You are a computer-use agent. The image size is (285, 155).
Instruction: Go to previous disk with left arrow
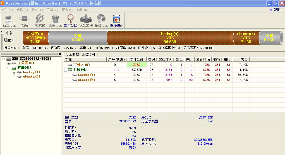[7, 33]
